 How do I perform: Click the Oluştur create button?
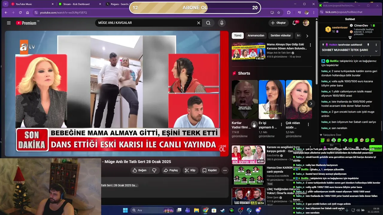278,23
